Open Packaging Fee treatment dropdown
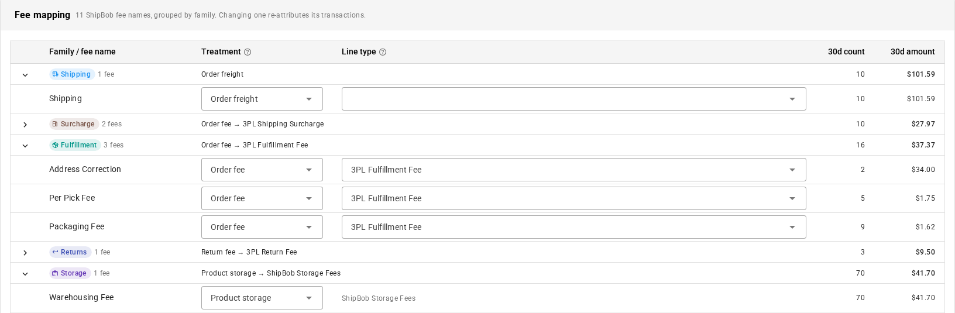 [262, 227]
